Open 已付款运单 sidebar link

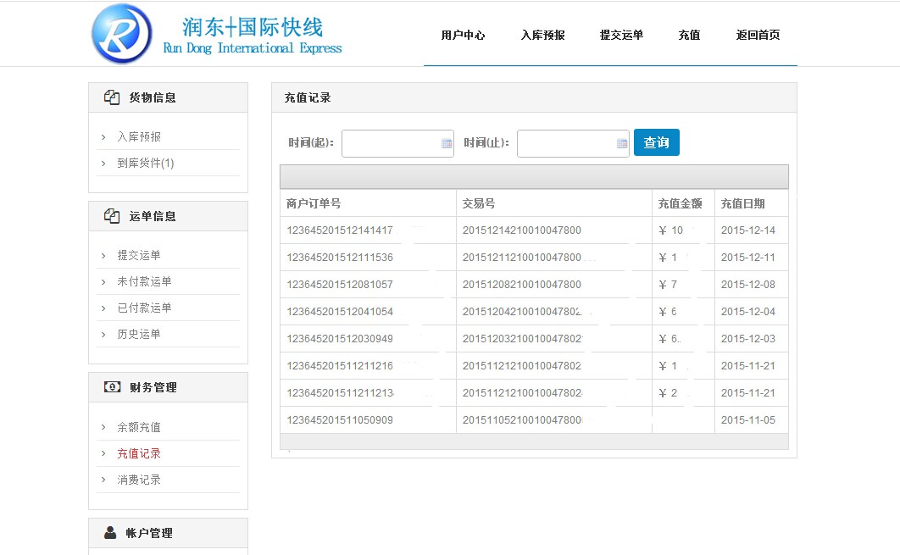pyautogui.click(x=144, y=308)
